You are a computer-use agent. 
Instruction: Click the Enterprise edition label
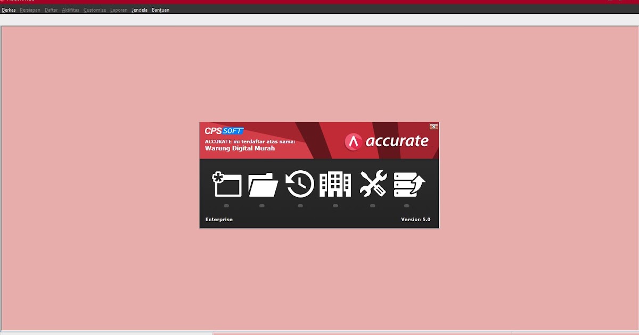219,220
